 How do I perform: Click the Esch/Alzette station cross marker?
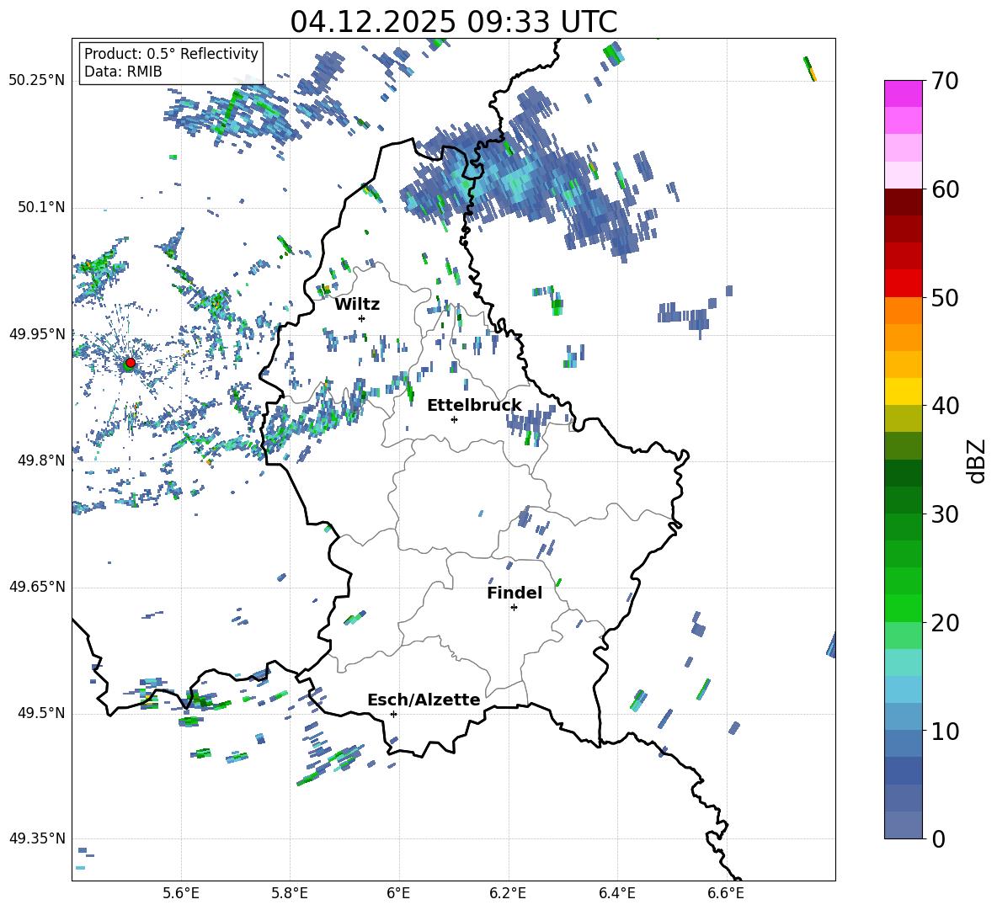tap(393, 714)
